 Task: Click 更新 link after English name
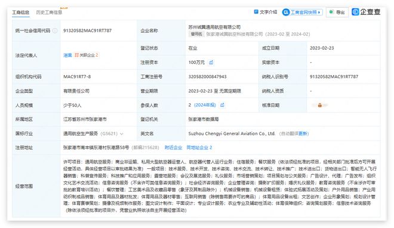pos(303,134)
